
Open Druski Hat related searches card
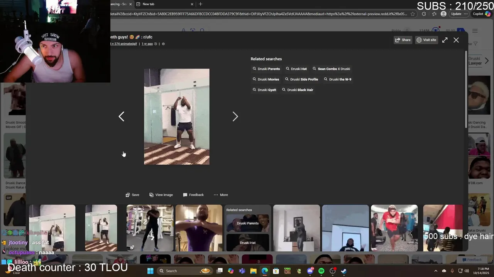tap(247, 242)
